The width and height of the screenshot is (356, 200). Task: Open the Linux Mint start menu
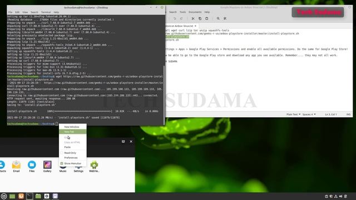click(x=4, y=196)
